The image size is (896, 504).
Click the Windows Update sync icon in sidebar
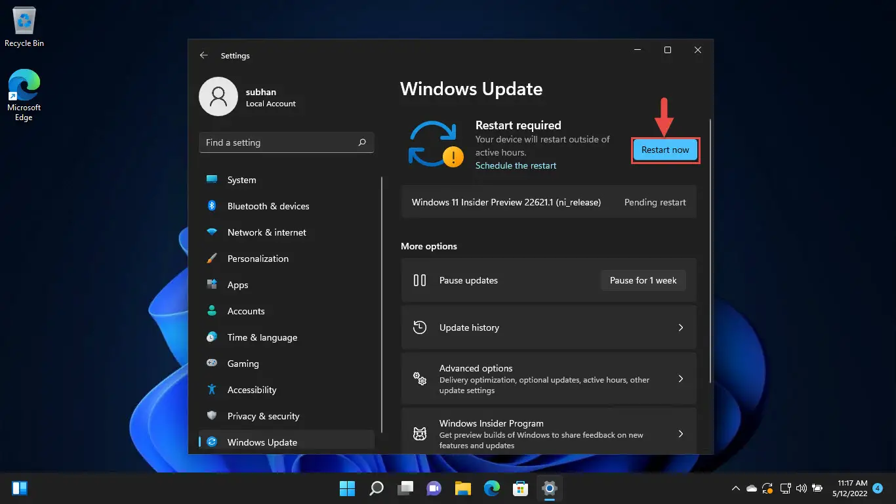(x=212, y=442)
